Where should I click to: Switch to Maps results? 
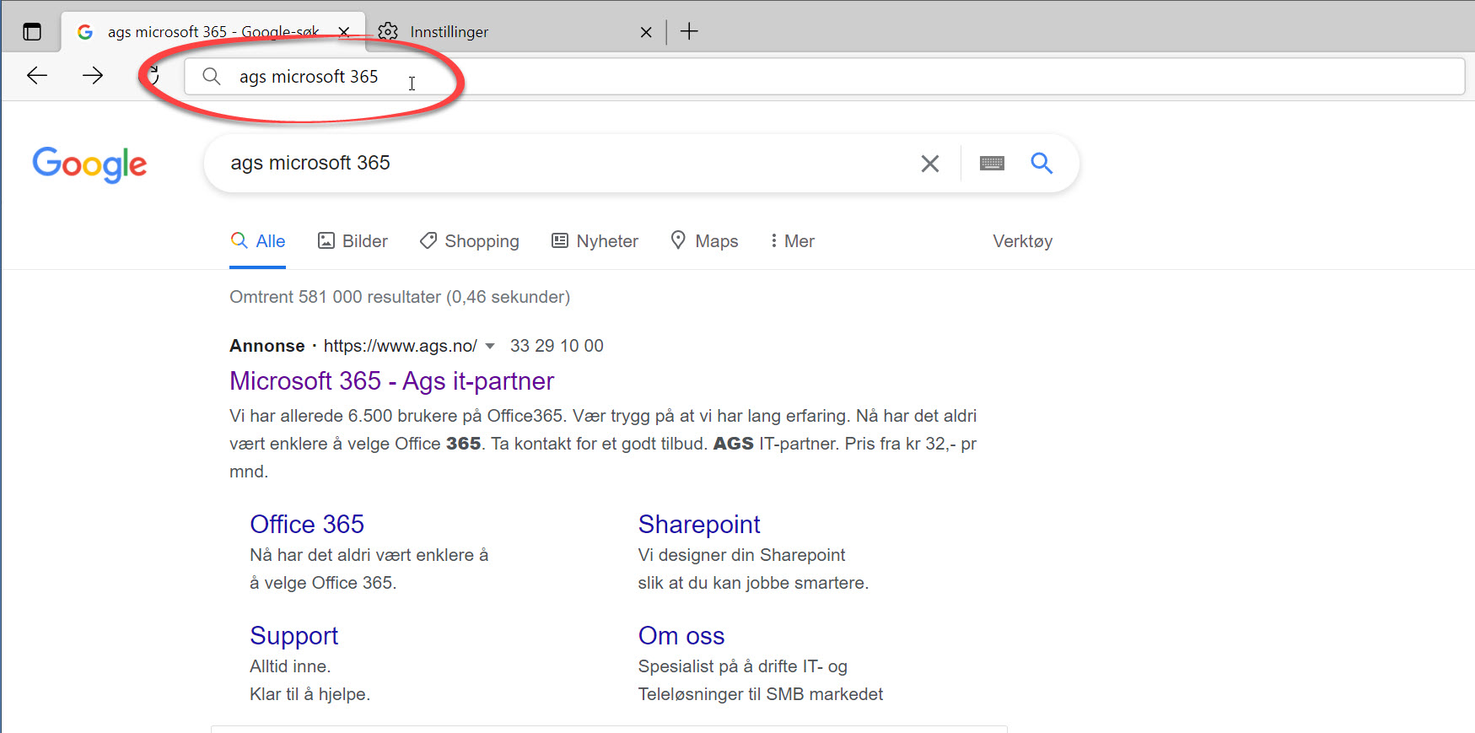(x=704, y=241)
